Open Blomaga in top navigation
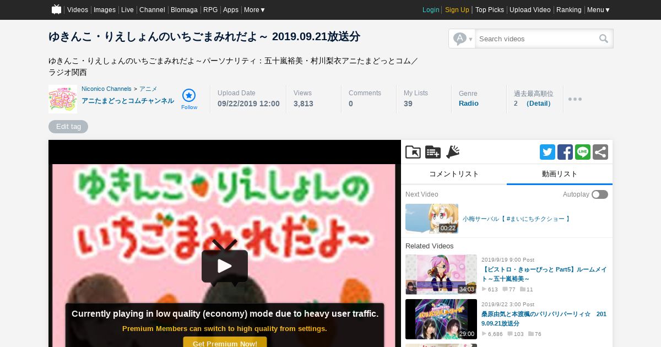 click(x=184, y=10)
